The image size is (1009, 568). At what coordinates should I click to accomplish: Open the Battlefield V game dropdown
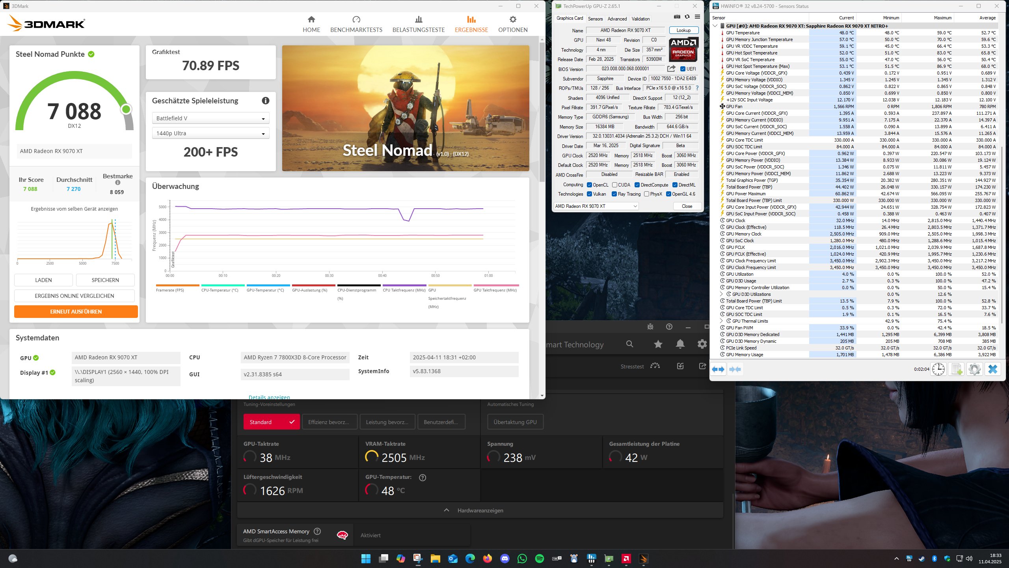click(x=210, y=118)
